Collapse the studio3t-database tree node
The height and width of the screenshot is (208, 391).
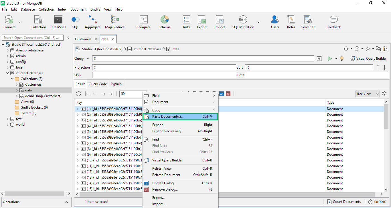(x=7, y=73)
